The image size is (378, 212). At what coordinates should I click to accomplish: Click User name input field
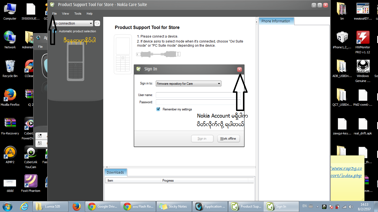[x=198, y=95]
